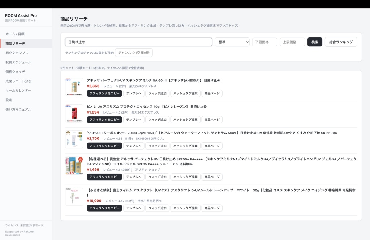This screenshot has width=370, height=240.
Task: Click the 10%OFFクーポン SKIN1004 product title
Action: 212,133
